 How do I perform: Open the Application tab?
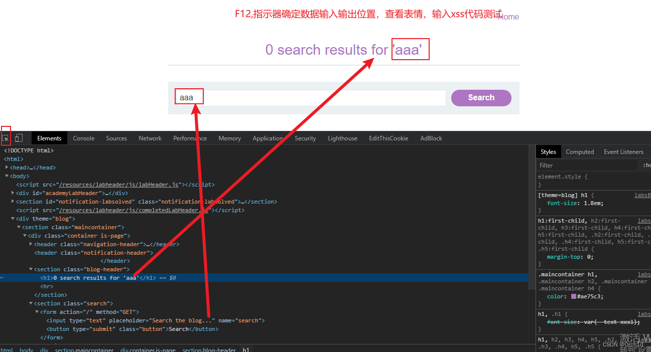(x=268, y=138)
